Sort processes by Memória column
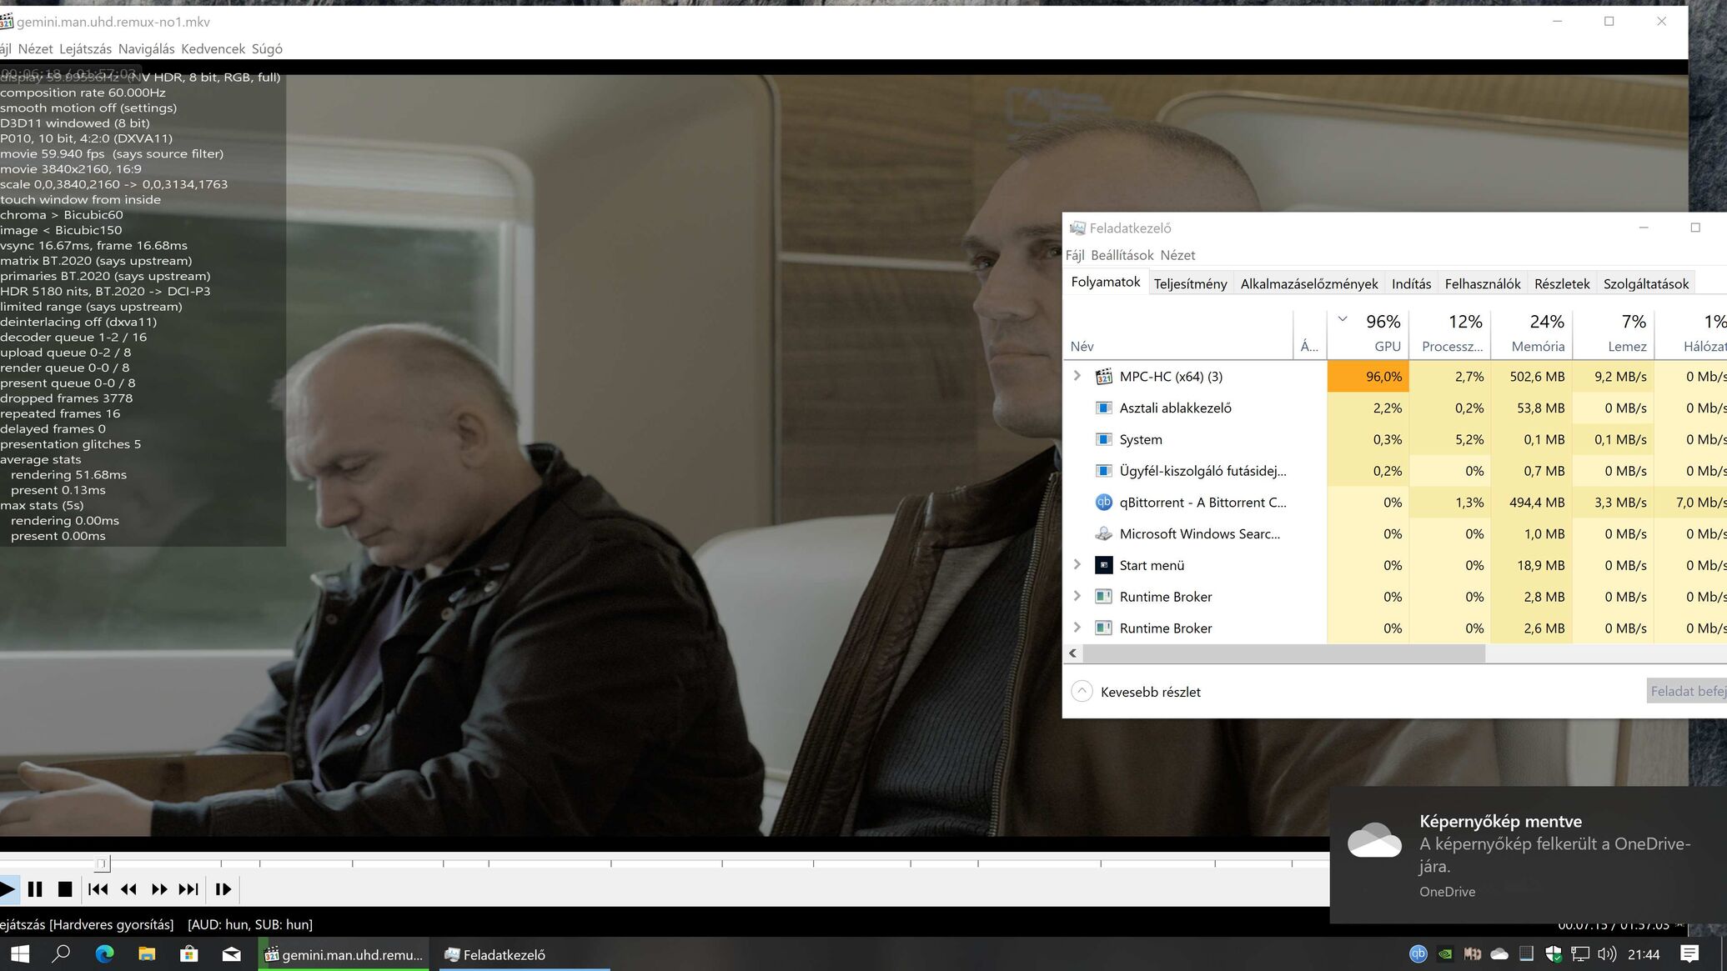The image size is (1727, 971). coord(1532,333)
